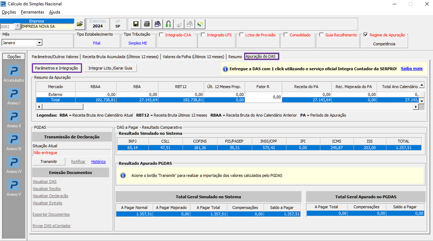The width and height of the screenshot is (433, 241).
Task: Click the green padlock toolbar icon
Action: coord(168,25)
